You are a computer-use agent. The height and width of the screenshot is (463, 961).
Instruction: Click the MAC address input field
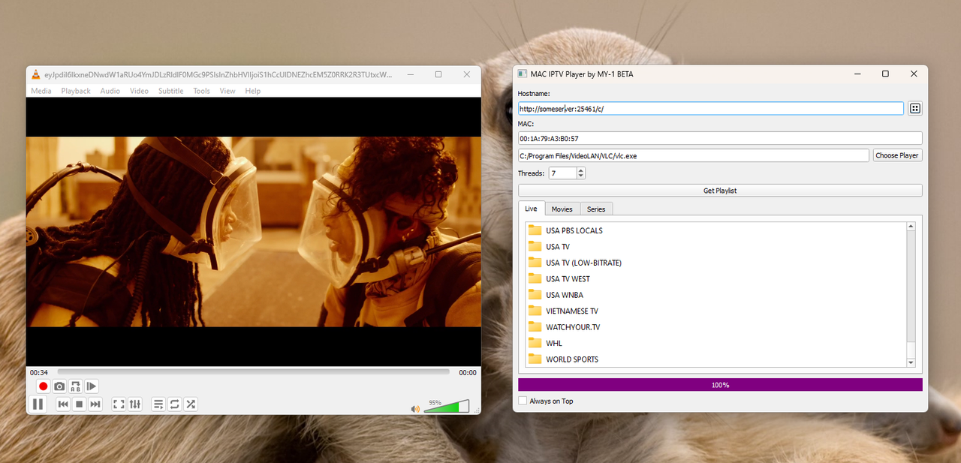click(x=720, y=138)
